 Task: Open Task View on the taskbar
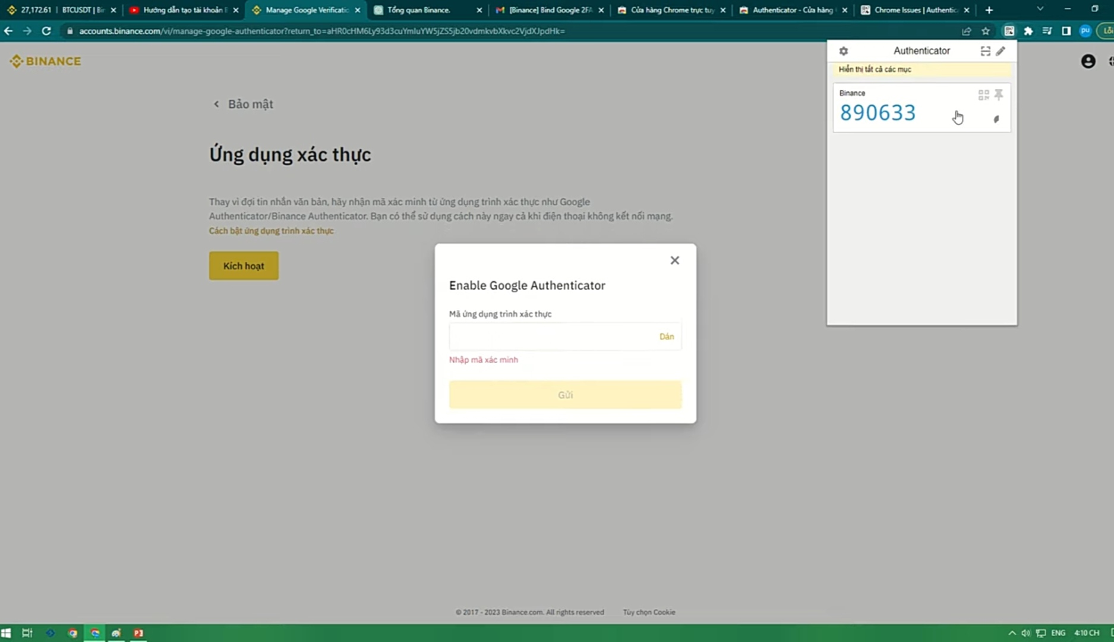(27, 633)
